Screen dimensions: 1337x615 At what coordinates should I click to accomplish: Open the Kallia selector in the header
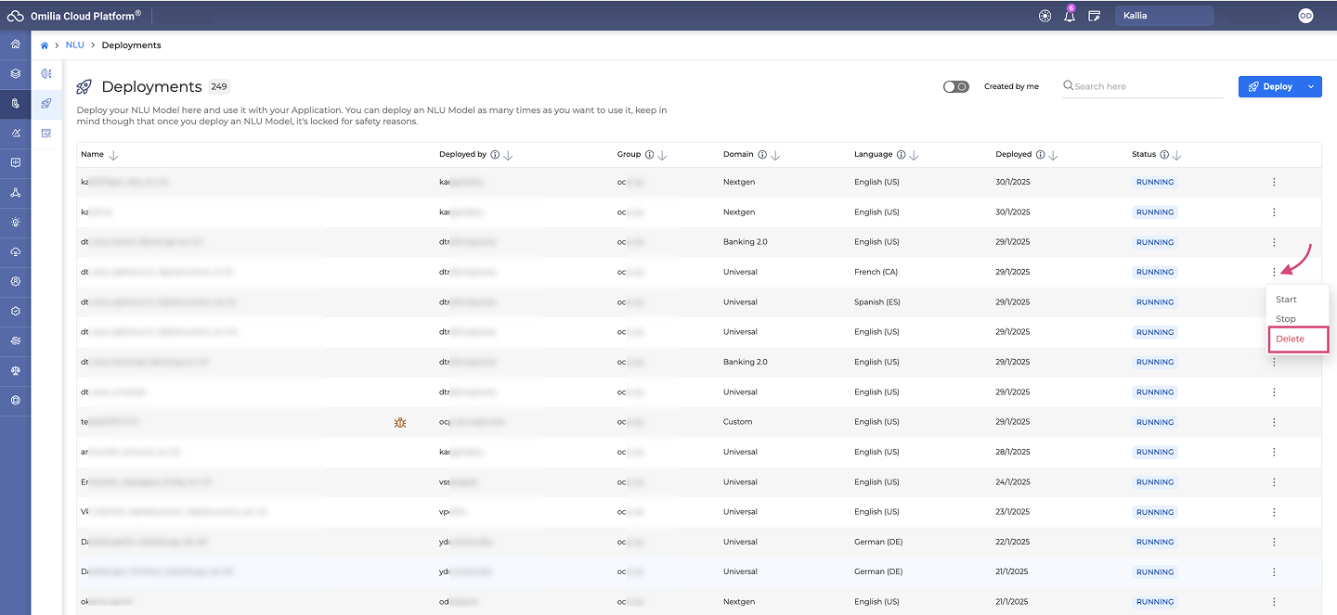coord(1163,16)
